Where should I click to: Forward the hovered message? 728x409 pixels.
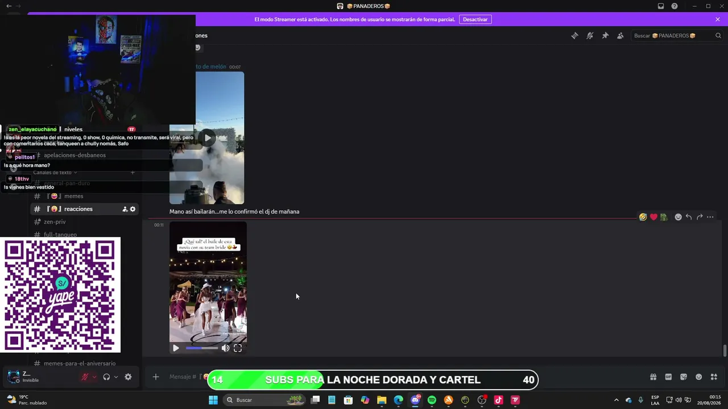700,217
